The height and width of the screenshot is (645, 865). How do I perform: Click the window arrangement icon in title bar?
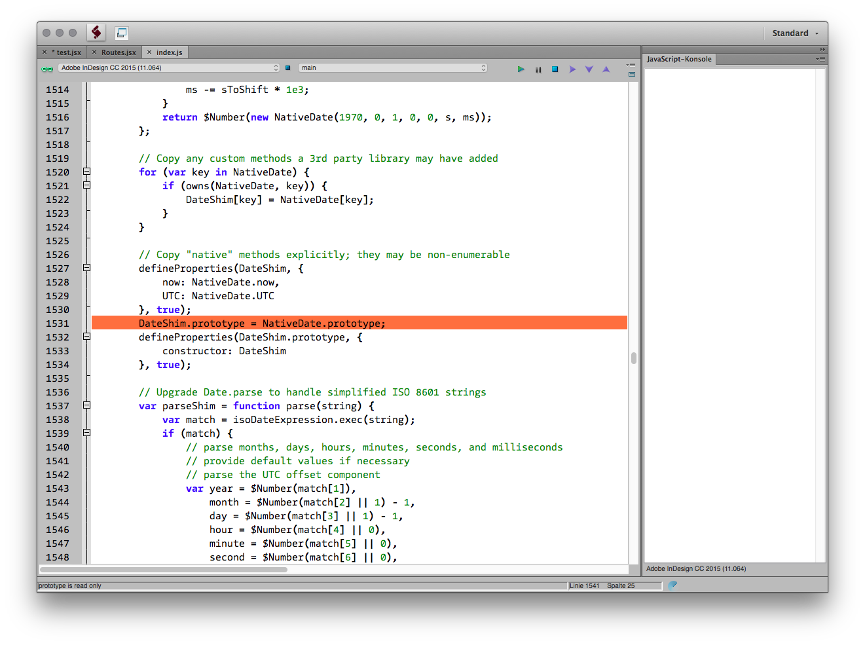click(x=122, y=33)
